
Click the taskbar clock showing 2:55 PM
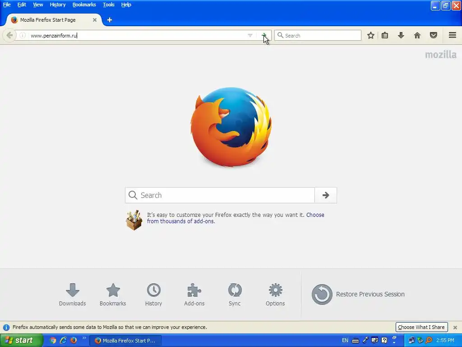coord(445,340)
